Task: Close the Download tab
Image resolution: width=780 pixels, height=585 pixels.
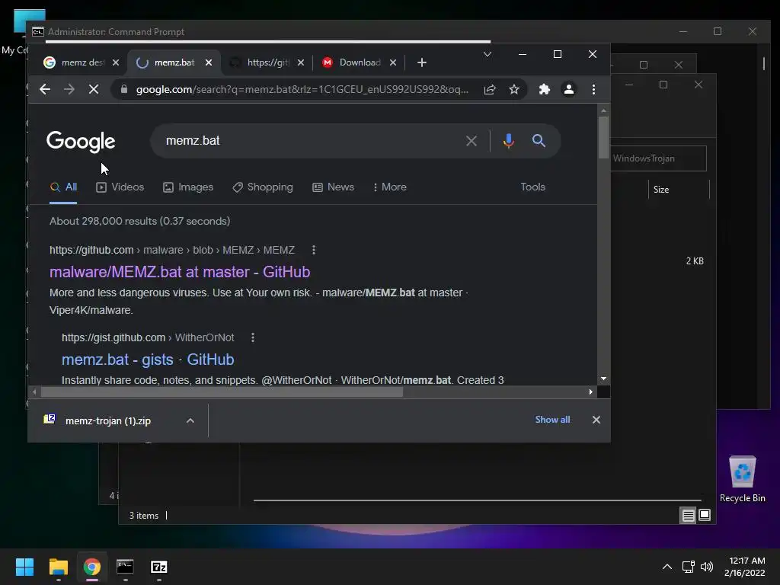Action: [393, 62]
